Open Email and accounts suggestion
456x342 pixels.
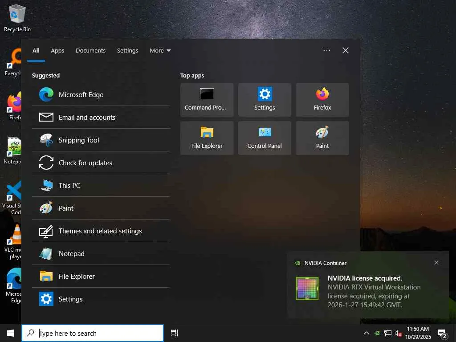click(x=101, y=117)
